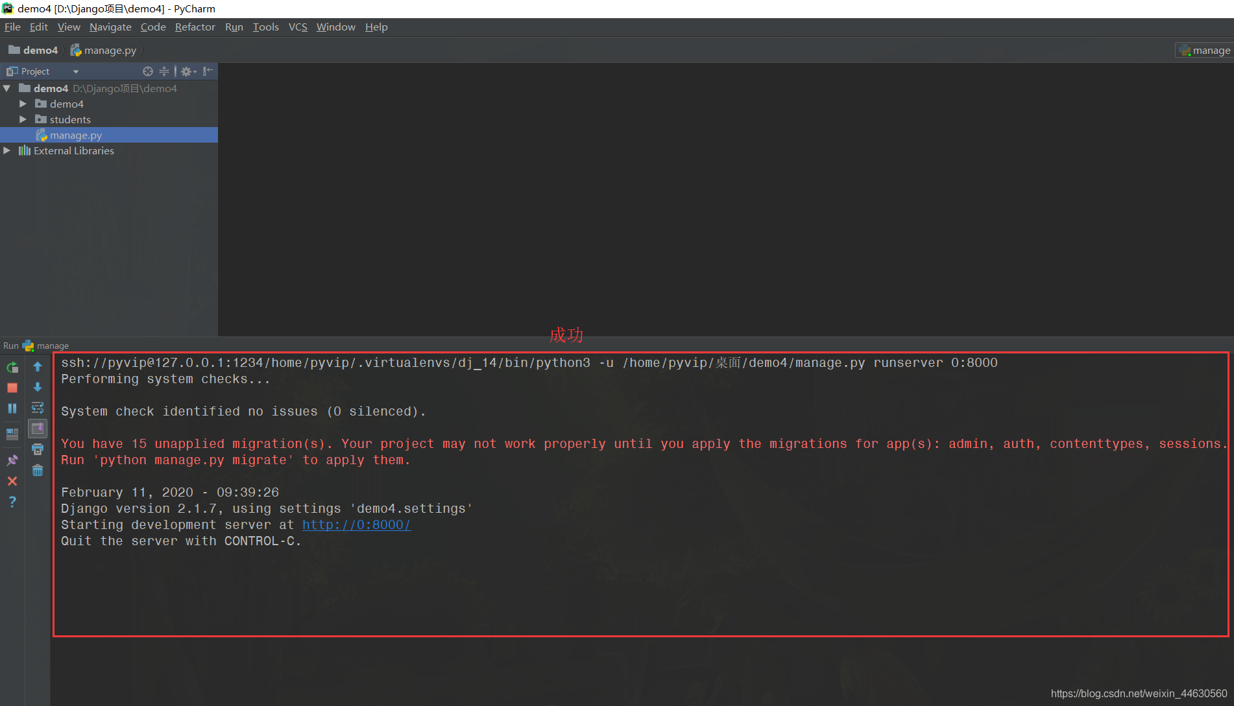Click manage.py breadcrumb in navigation bar
Viewport: 1234px width, 706px height.
click(103, 50)
